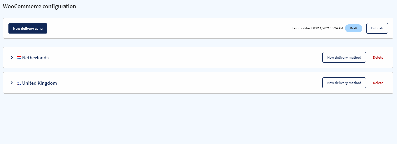The height and width of the screenshot is (144, 397).
Task: Click the blank page area below zones
Action: click(198, 119)
